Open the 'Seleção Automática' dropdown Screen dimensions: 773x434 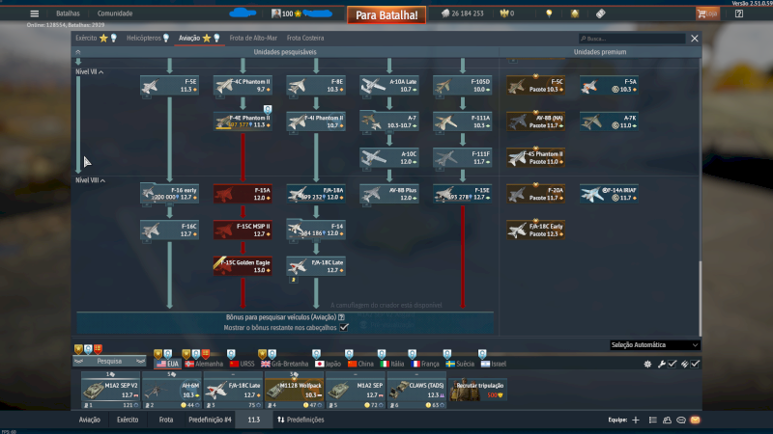pyautogui.click(x=654, y=344)
